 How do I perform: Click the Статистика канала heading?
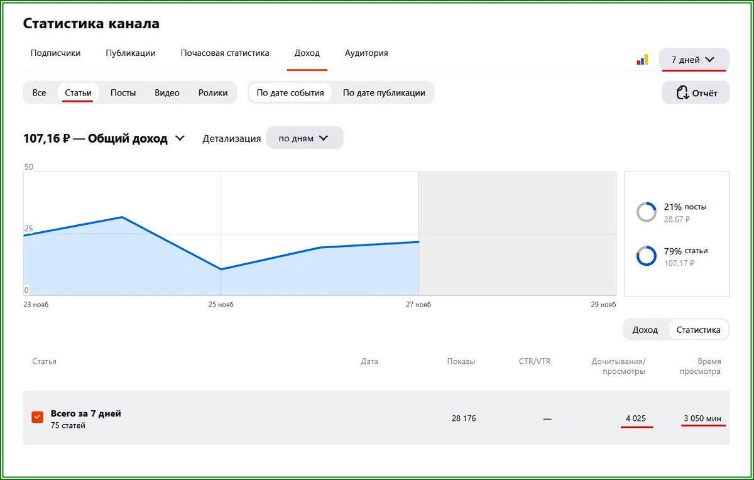(91, 24)
